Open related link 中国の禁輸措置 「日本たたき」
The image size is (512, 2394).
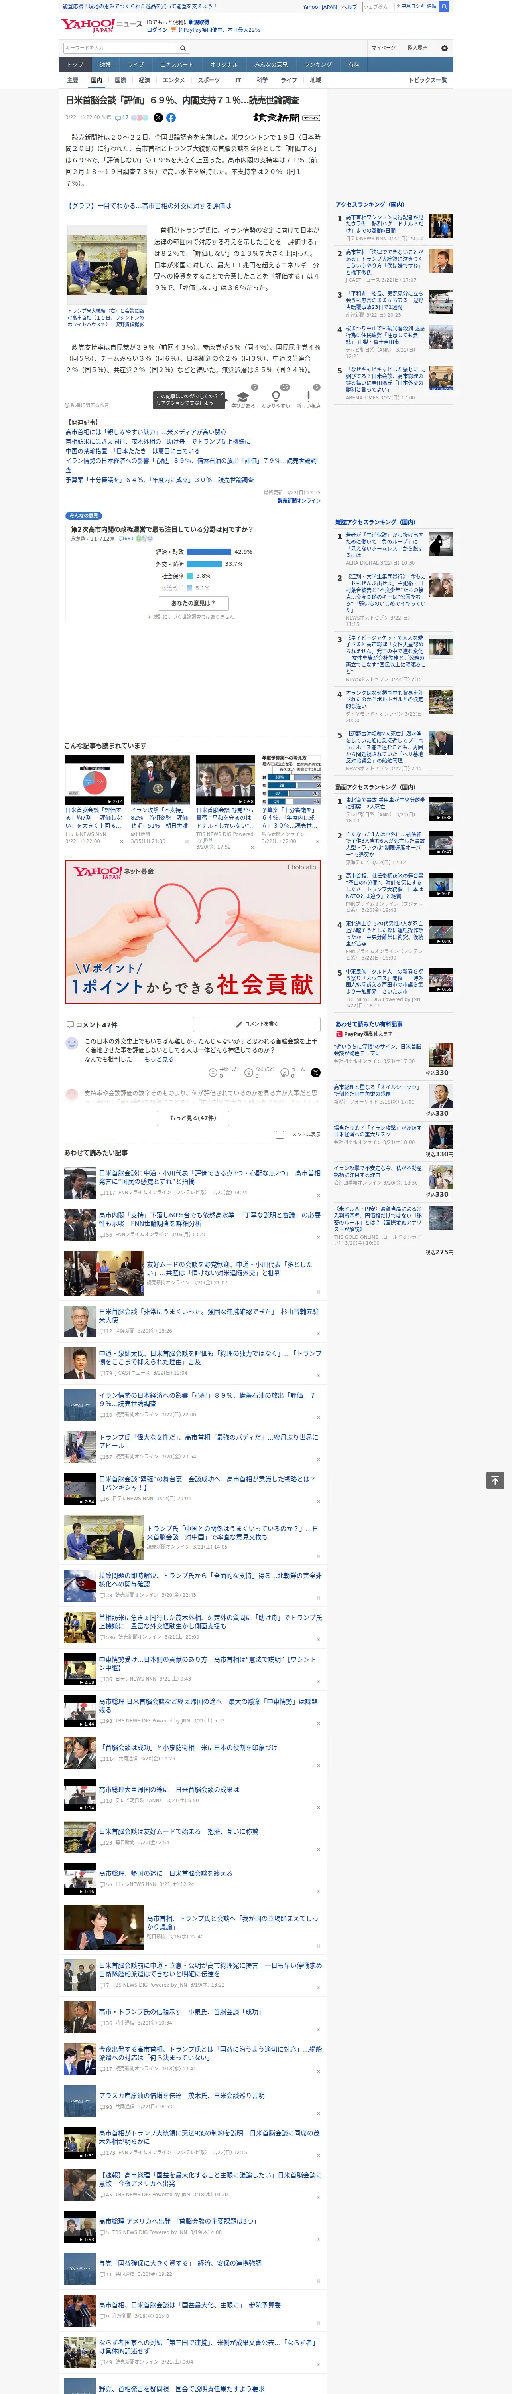132,452
